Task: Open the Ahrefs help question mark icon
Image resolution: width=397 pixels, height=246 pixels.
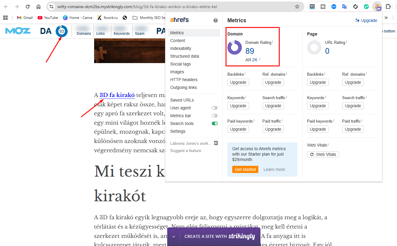Action: [216, 20]
